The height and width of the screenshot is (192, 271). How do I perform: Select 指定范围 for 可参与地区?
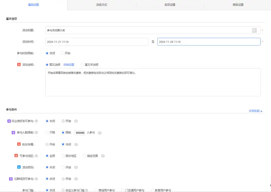tap(85, 156)
